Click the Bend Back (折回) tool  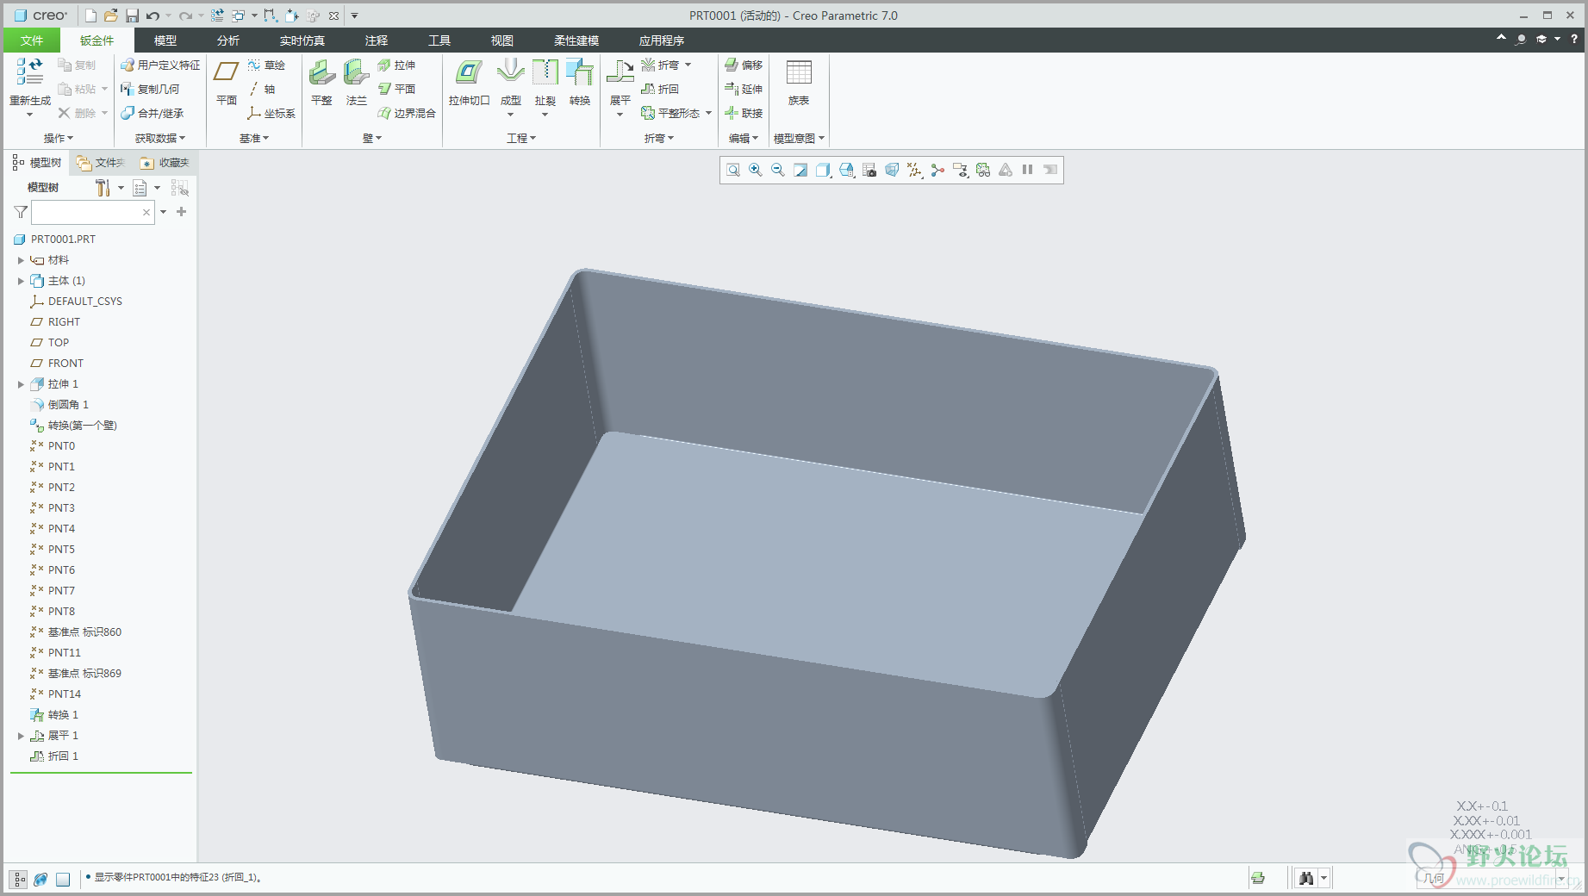[x=660, y=89]
